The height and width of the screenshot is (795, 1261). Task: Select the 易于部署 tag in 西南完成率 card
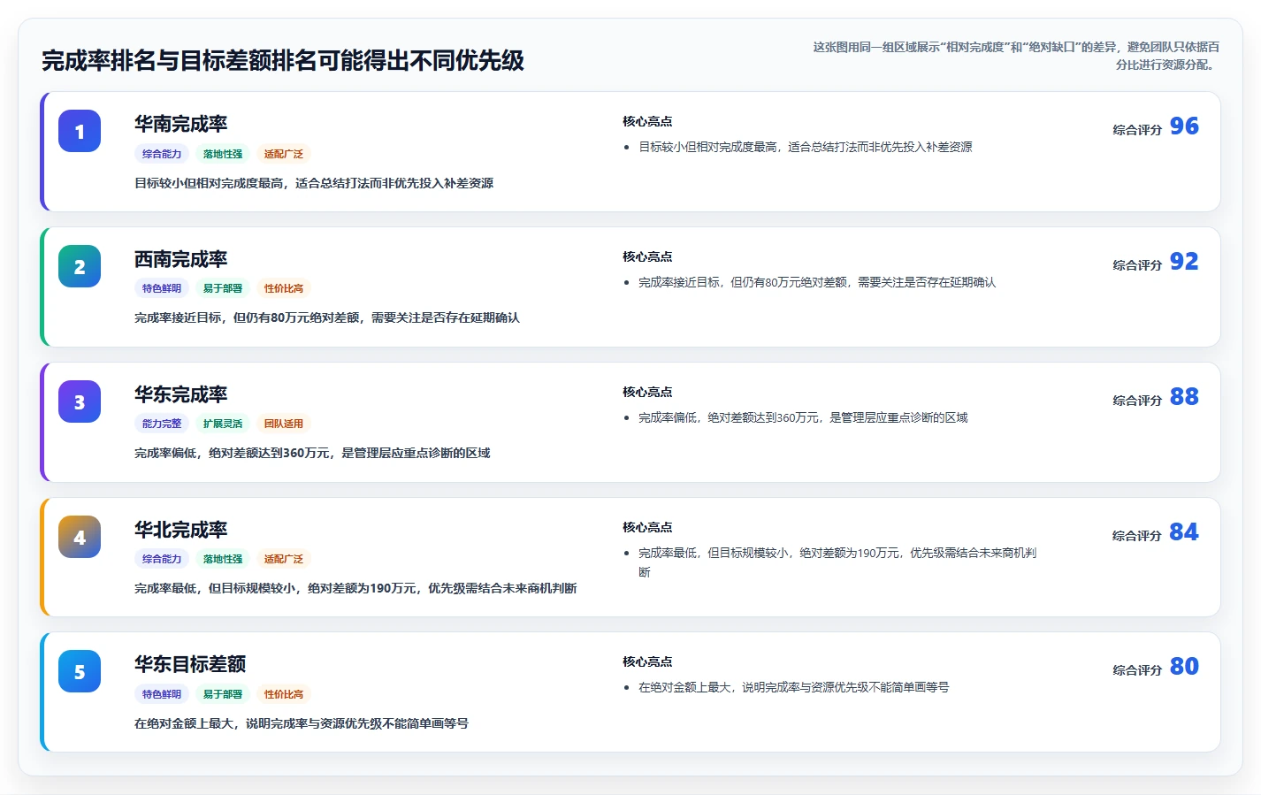pyautogui.click(x=223, y=288)
